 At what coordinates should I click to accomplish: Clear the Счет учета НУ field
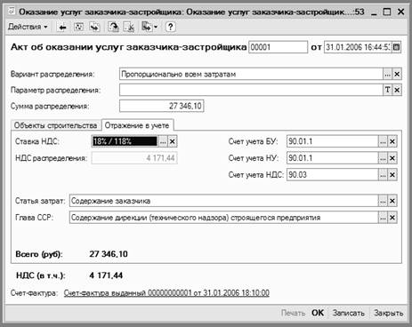[x=392, y=158]
